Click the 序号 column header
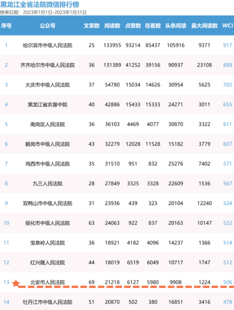This screenshot has height=310, width=234. pos(6,26)
